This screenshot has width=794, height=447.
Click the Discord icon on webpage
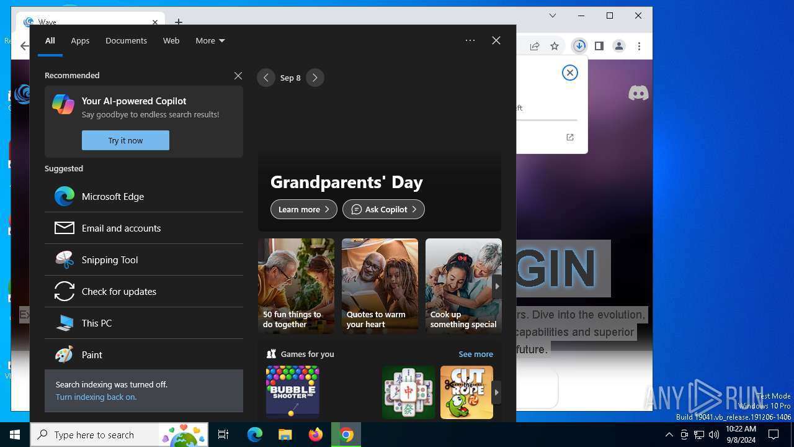click(x=638, y=93)
